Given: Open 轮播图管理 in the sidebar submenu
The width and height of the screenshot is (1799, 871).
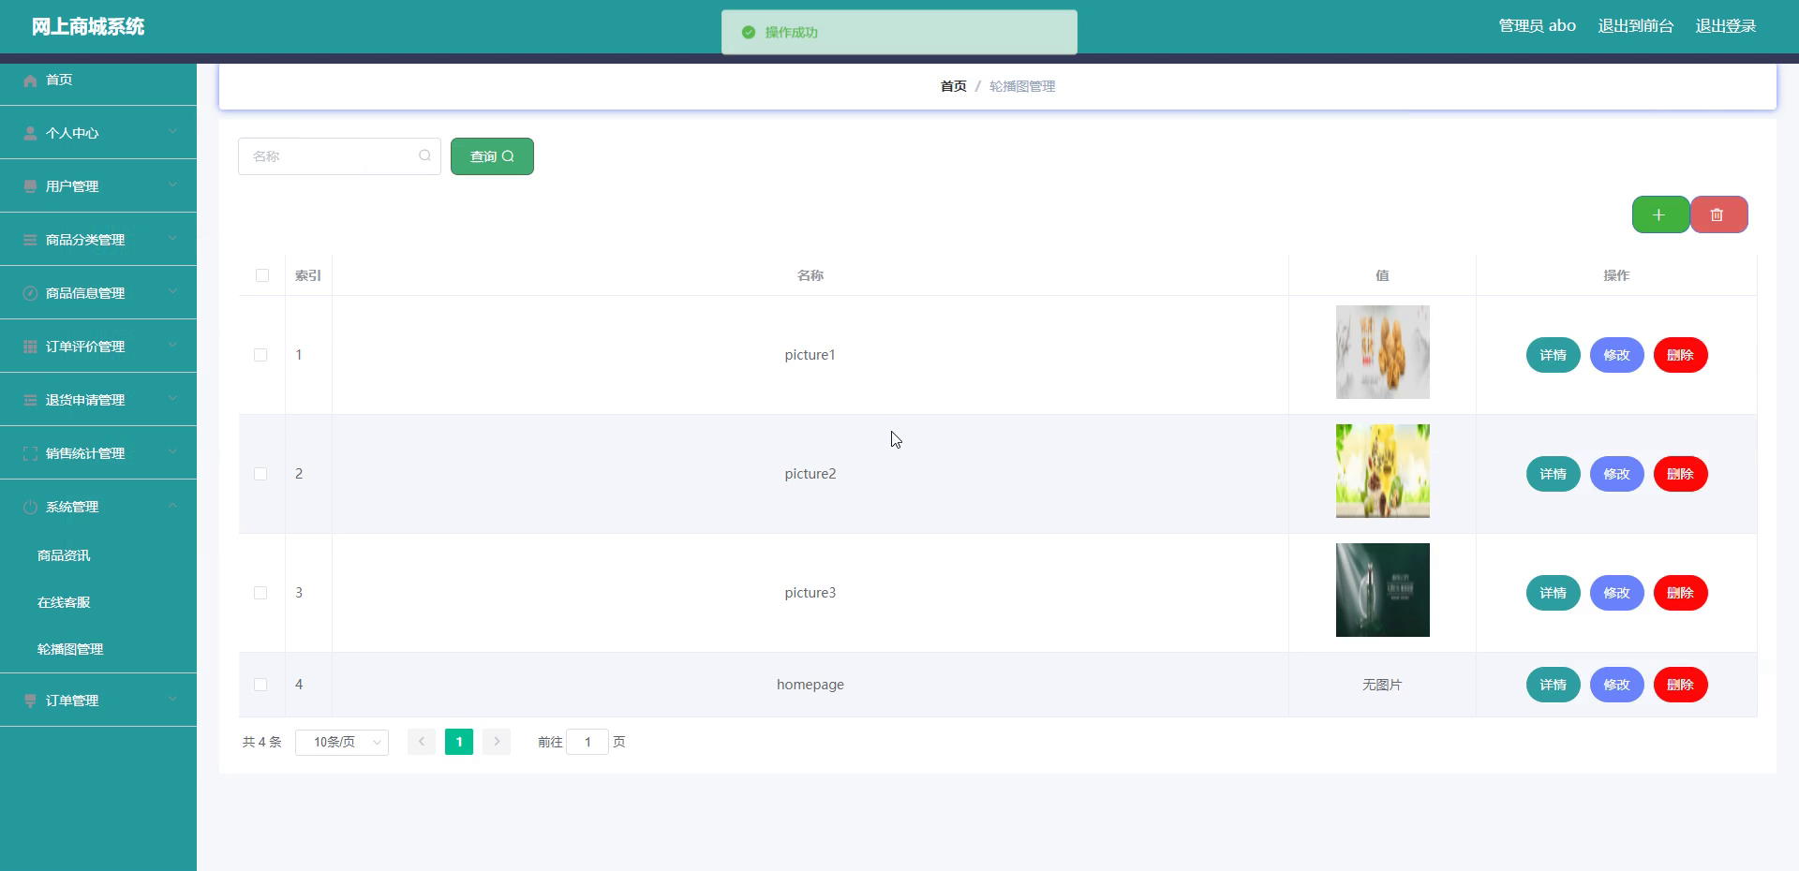Looking at the screenshot, I should pos(70,649).
